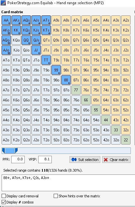Deselect the KK pair cell
135x207 pixels.
16,30
